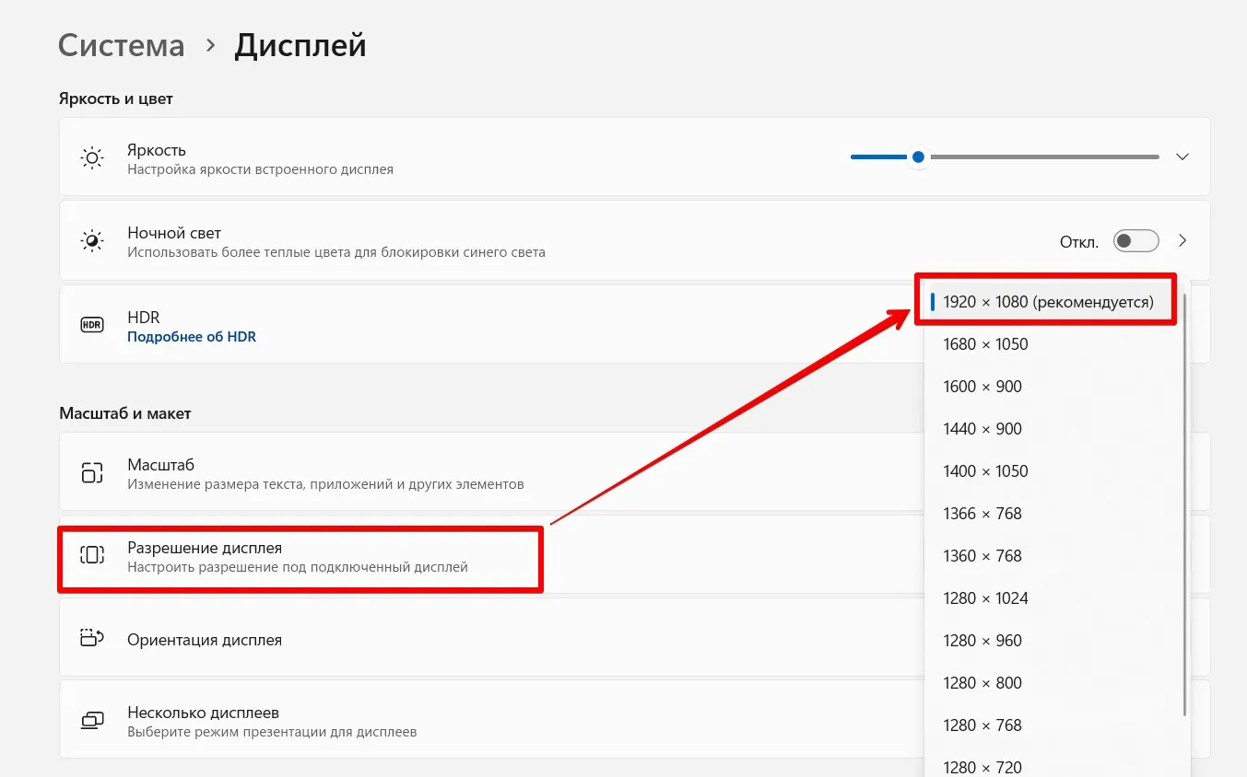Click the display orientation icon

(x=92, y=637)
